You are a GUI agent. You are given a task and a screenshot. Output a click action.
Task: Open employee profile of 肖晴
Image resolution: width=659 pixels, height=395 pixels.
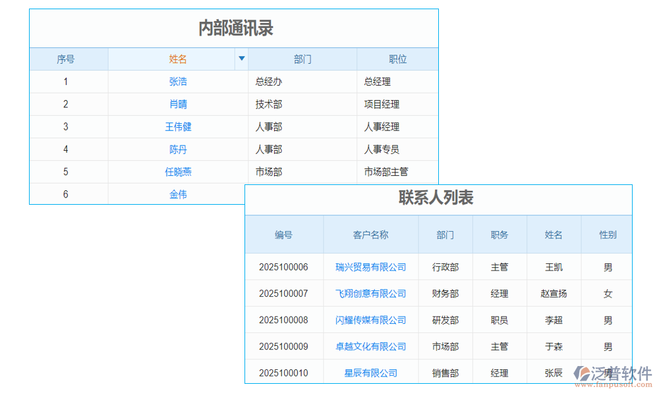178,104
